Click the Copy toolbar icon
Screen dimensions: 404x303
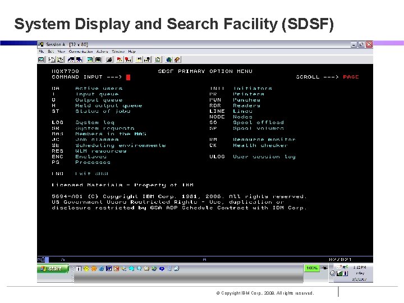coord(52,59)
